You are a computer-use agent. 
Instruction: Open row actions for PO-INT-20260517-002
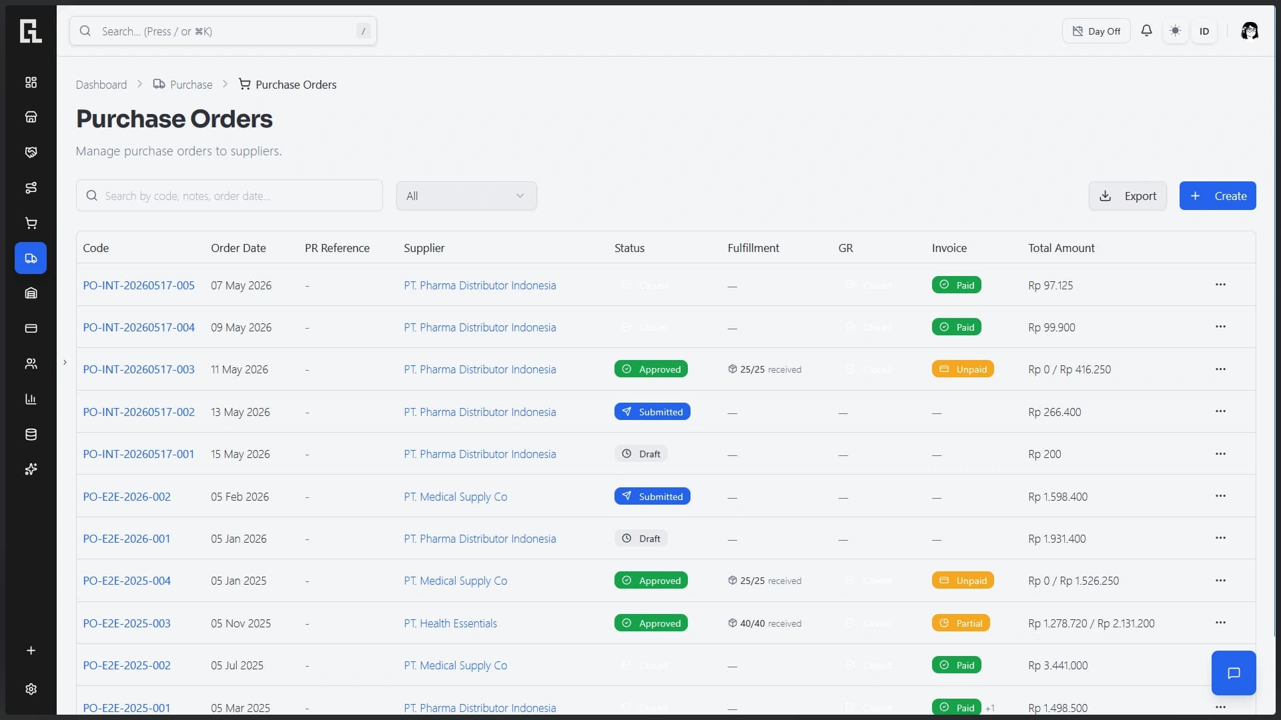coord(1220,411)
